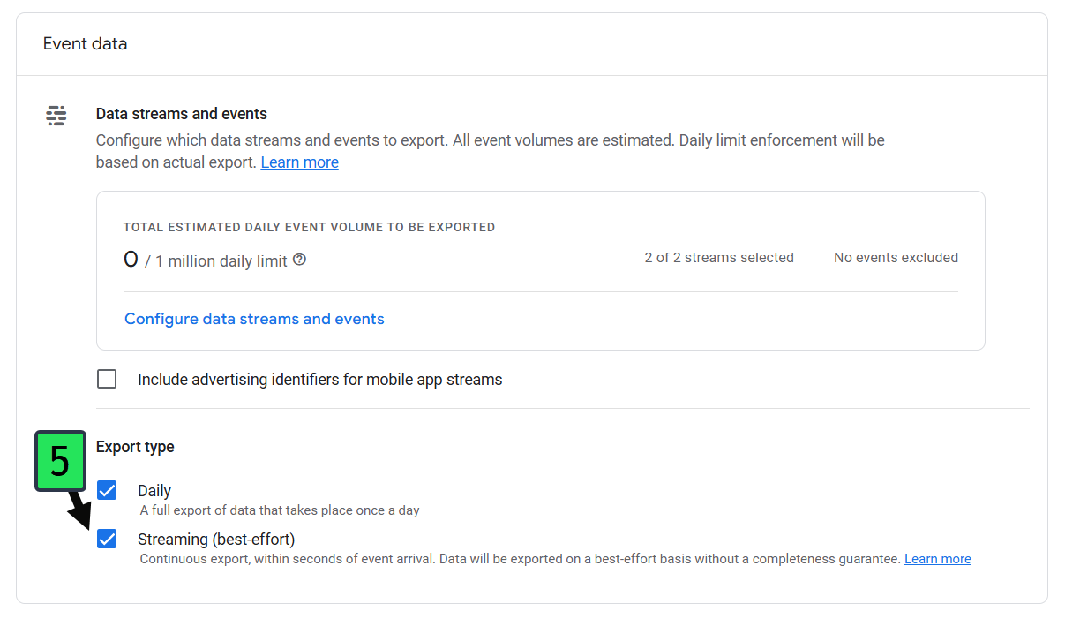The height and width of the screenshot is (619, 1065).
Task: Click the black arrow pointing to Streaming checkbox
Action: [81, 510]
